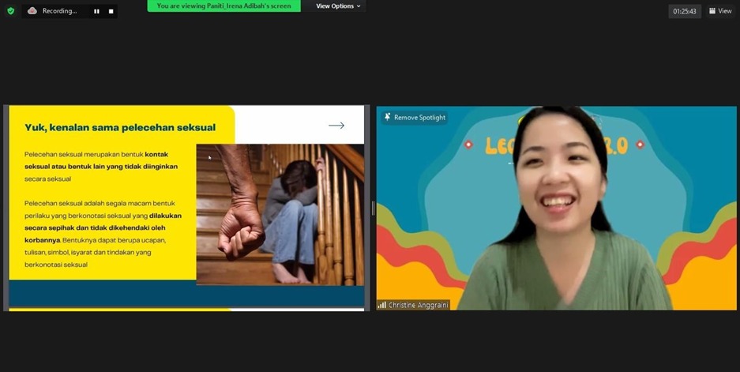This screenshot has height=372, width=740.
Task: Open the View Options dropdown
Action: (338, 6)
